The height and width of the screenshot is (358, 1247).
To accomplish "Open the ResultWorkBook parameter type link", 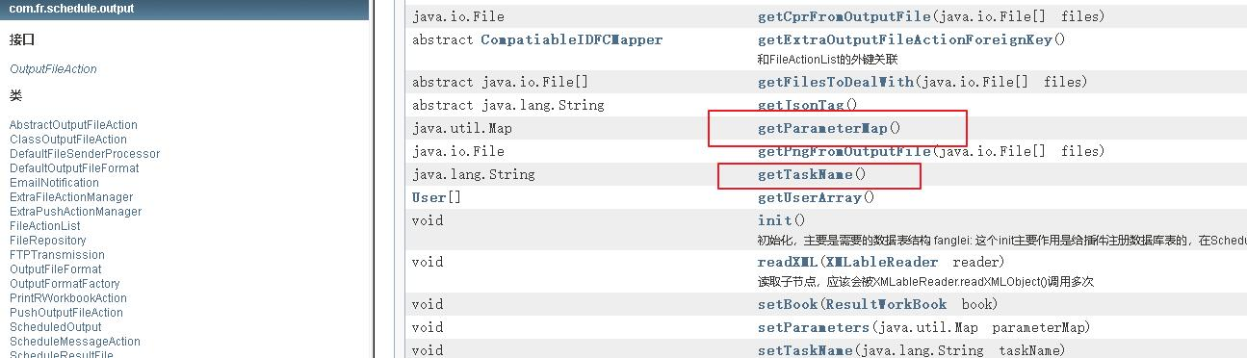I will point(887,303).
